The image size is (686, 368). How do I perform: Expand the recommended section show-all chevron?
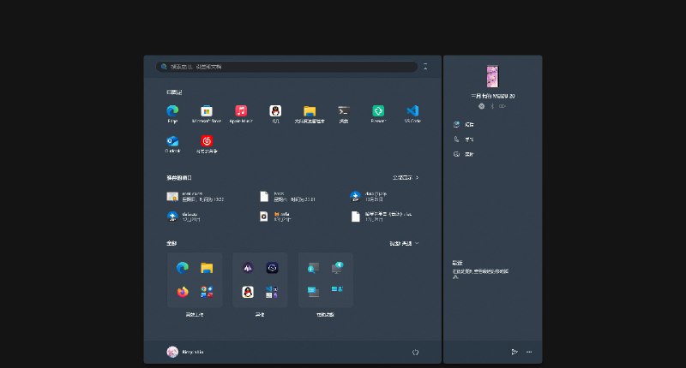[x=406, y=178]
